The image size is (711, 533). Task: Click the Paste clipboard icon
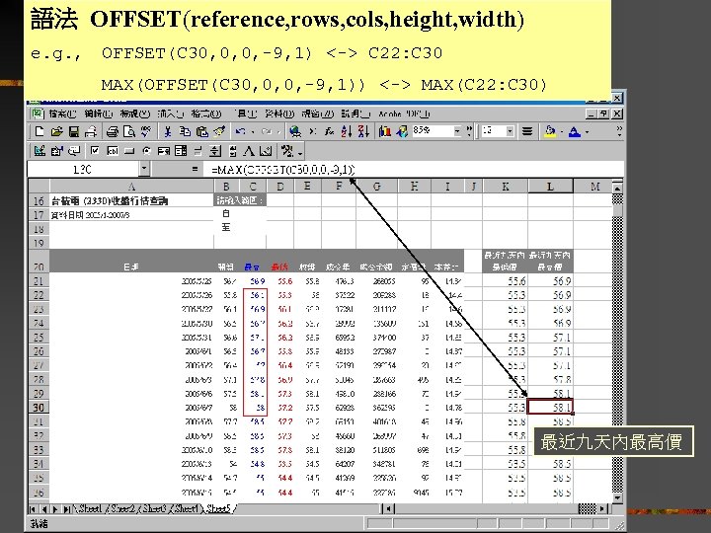coord(201,131)
